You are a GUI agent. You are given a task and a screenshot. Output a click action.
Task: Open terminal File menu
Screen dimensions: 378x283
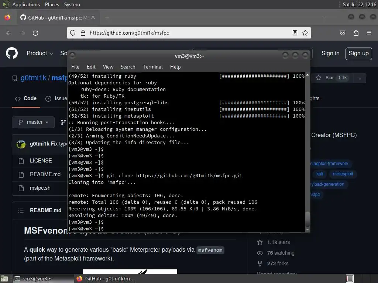coord(75,67)
